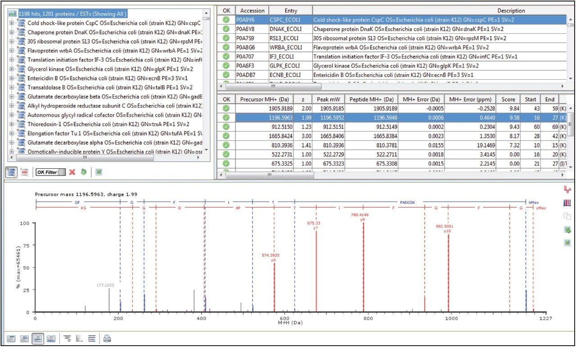Toggle OK check for P0A9Y6 protein row
This screenshot has width=576, height=347.
point(226,20)
